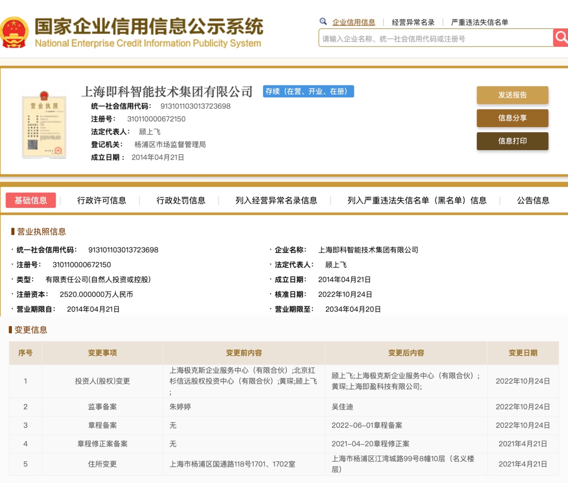The width and height of the screenshot is (568, 483).
Task: Select the 企业信用信息 search category
Action: point(353,22)
